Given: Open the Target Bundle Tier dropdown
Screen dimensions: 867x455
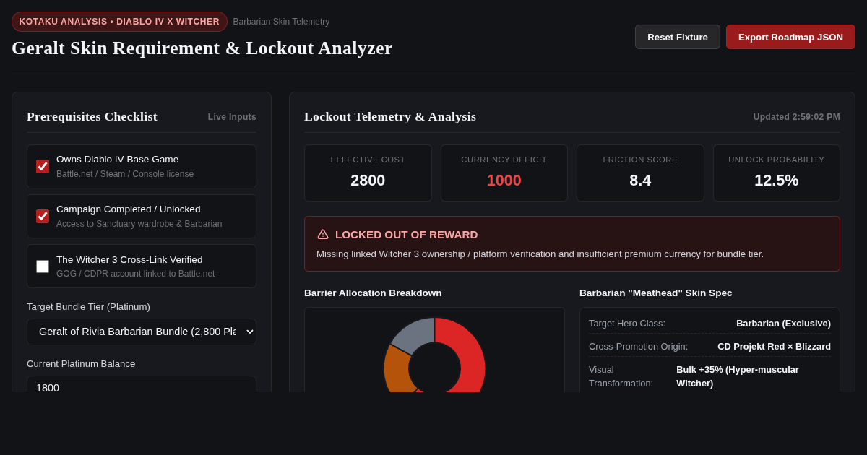Looking at the screenshot, I should click(x=142, y=331).
